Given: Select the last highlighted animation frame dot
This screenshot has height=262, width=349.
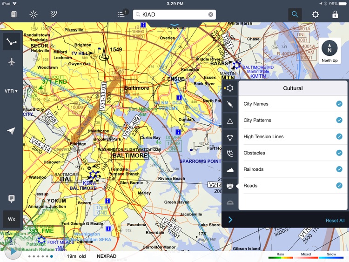Looking at the screenshot, I should point(51,256).
